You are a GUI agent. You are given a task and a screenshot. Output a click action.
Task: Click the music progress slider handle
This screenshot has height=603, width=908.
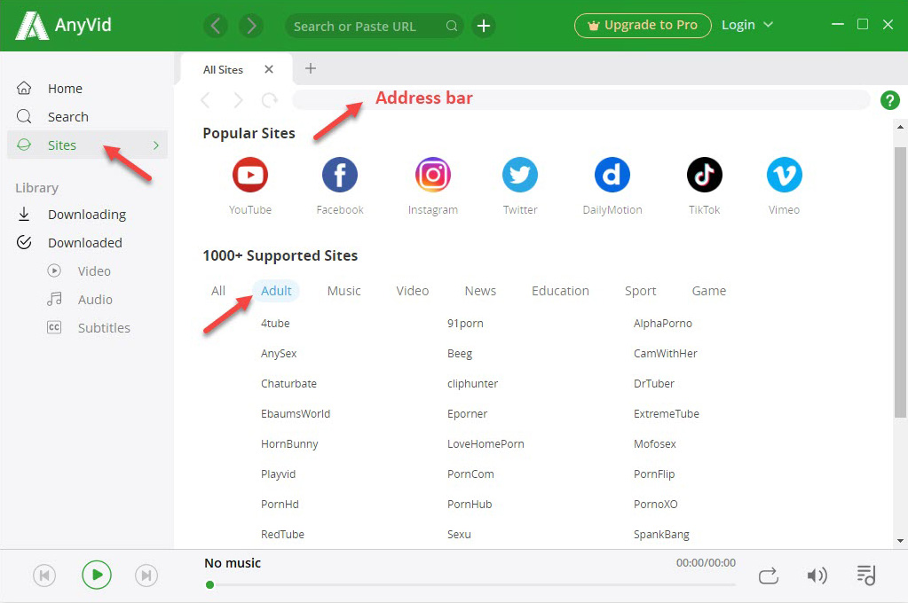click(x=209, y=584)
